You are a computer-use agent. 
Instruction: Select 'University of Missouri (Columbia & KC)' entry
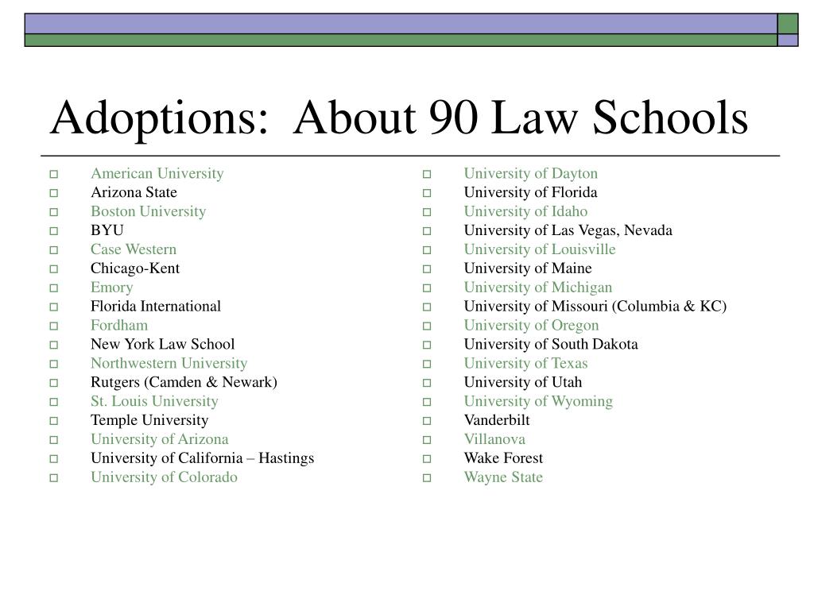pyautogui.click(x=595, y=306)
